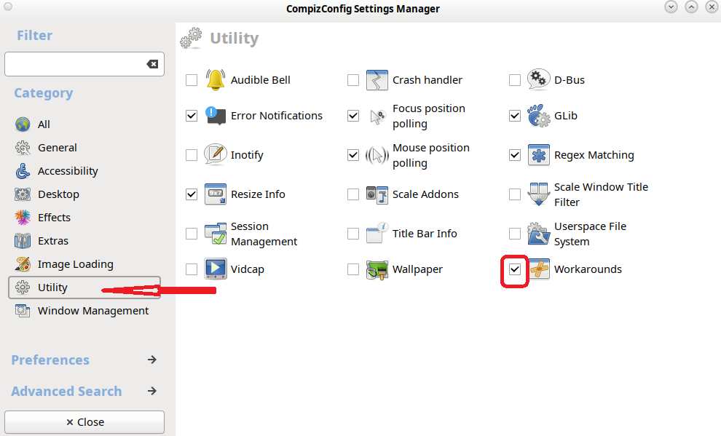Open the Session Management plugin icon
Image resolution: width=721 pixels, height=436 pixels.
tap(215, 234)
